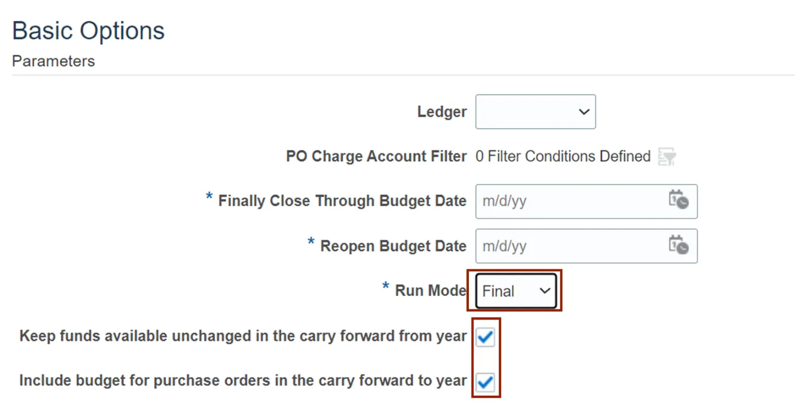Click the "Keep funds available unchanged" label text
795x412 pixels.
(x=243, y=336)
